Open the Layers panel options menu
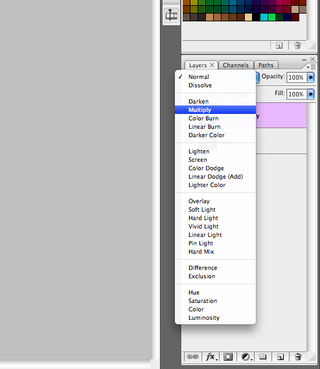Image resolution: width=320 pixels, height=369 pixels. 311,67
